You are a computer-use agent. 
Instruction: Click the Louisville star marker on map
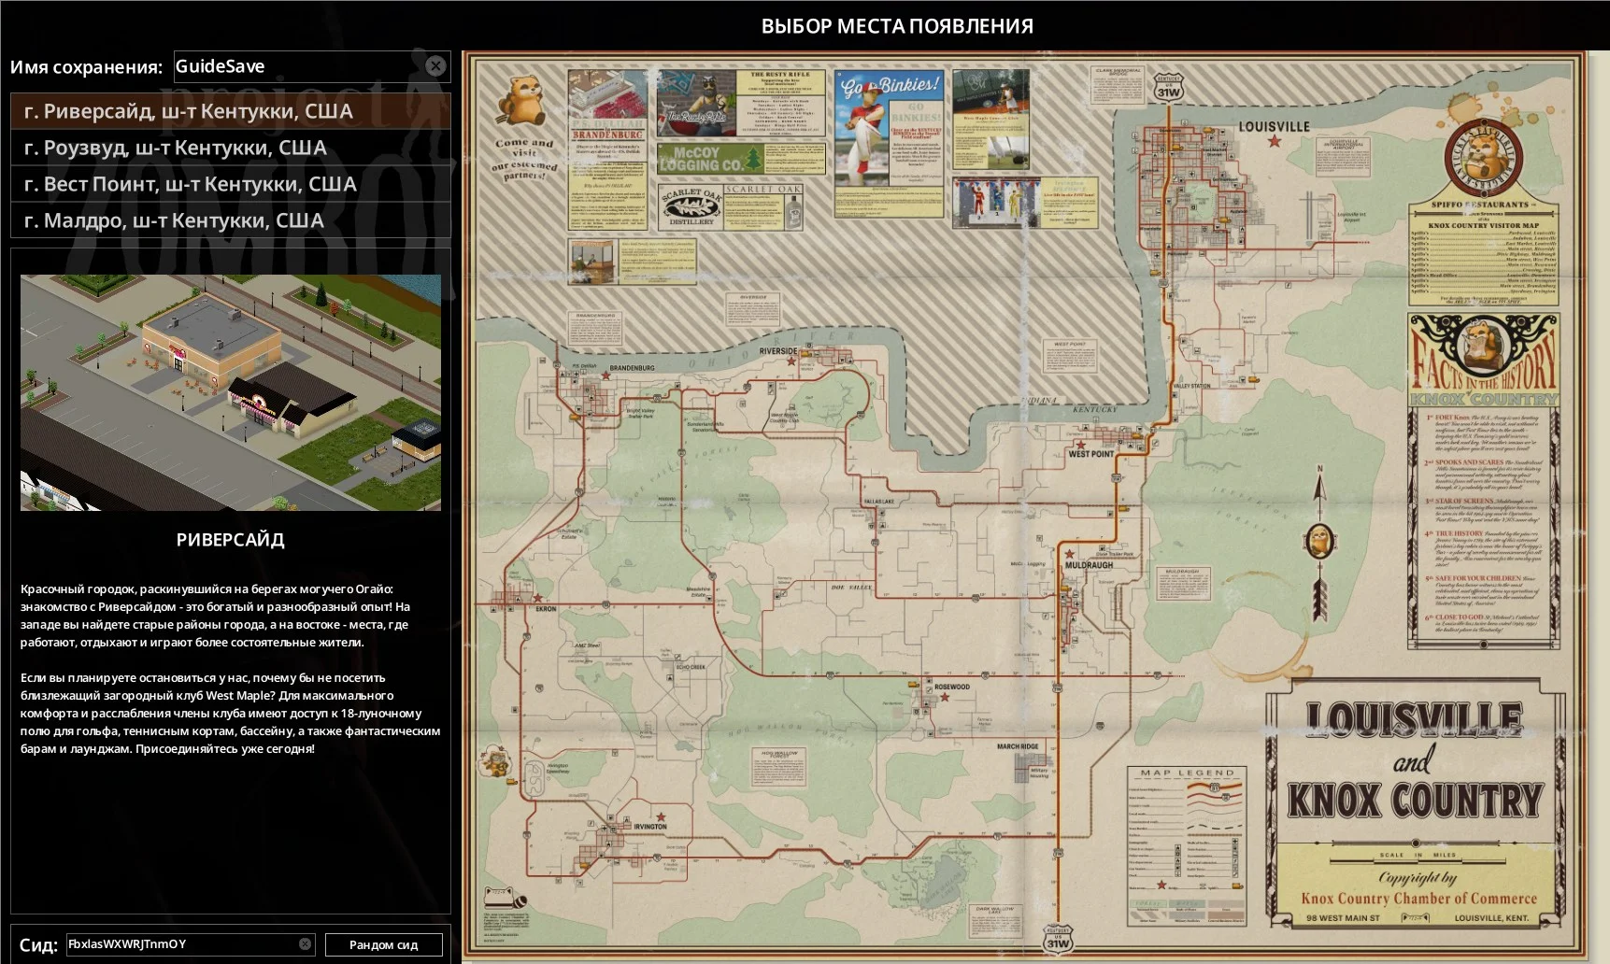coord(1274,141)
